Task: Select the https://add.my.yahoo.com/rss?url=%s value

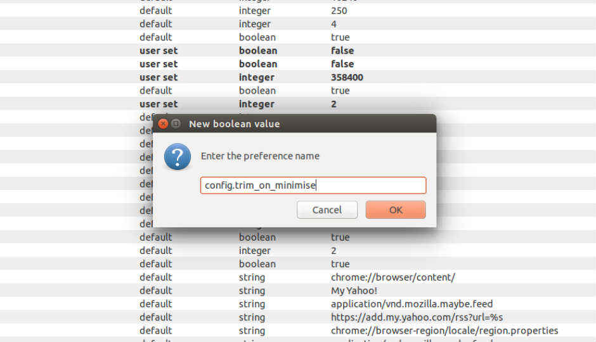Action: (417, 317)
